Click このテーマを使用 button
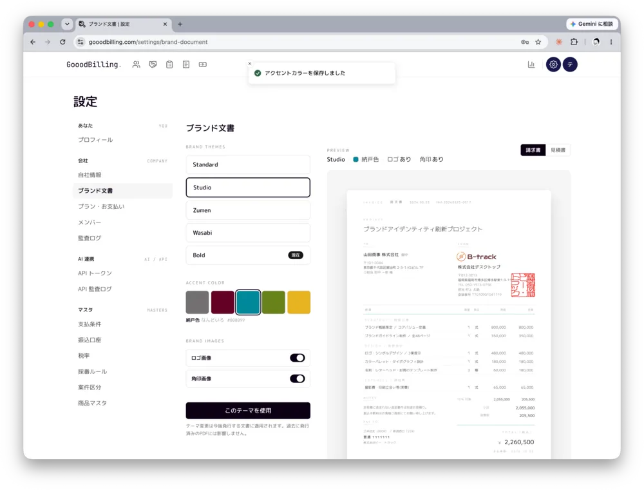This screenshot has height=490, width=644. (248, 411)
